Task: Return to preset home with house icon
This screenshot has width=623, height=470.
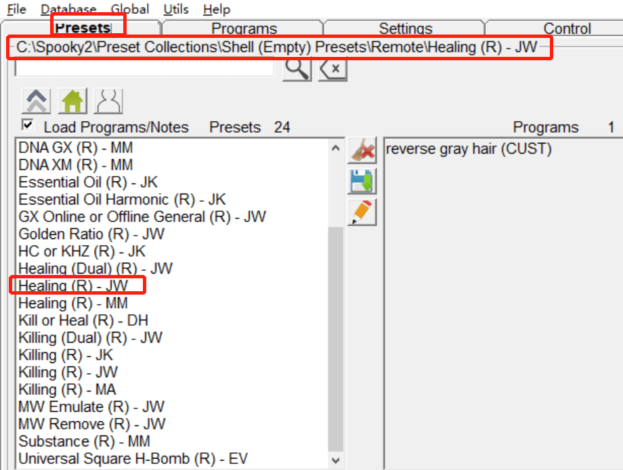Action: pyautogui.click(x=72, y=102)
